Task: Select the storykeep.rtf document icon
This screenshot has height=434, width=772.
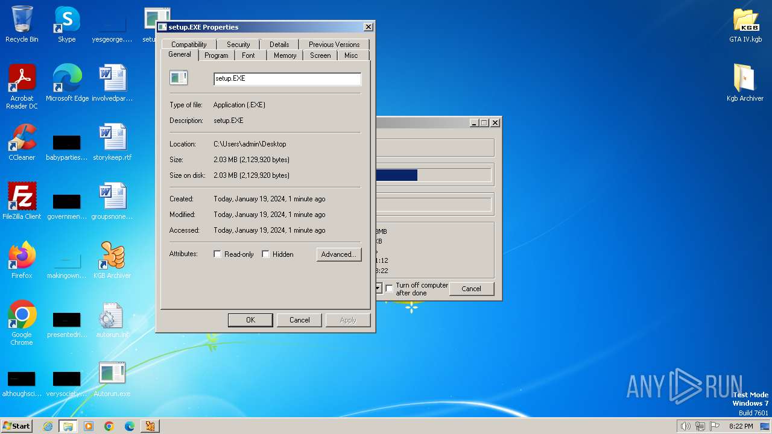Action: click(112, 142)
